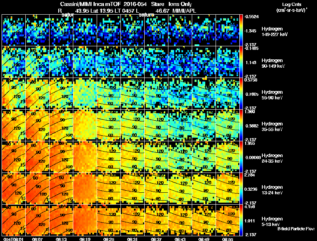
Task: Select the 08:49 panel in the 149-227 keV row
Action: click(x=204, y=30)
